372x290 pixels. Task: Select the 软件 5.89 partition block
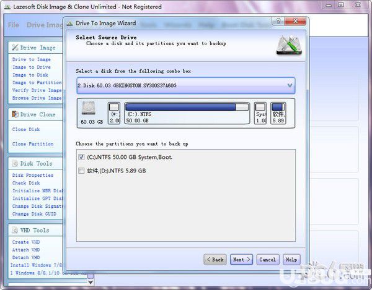[278, 113]
